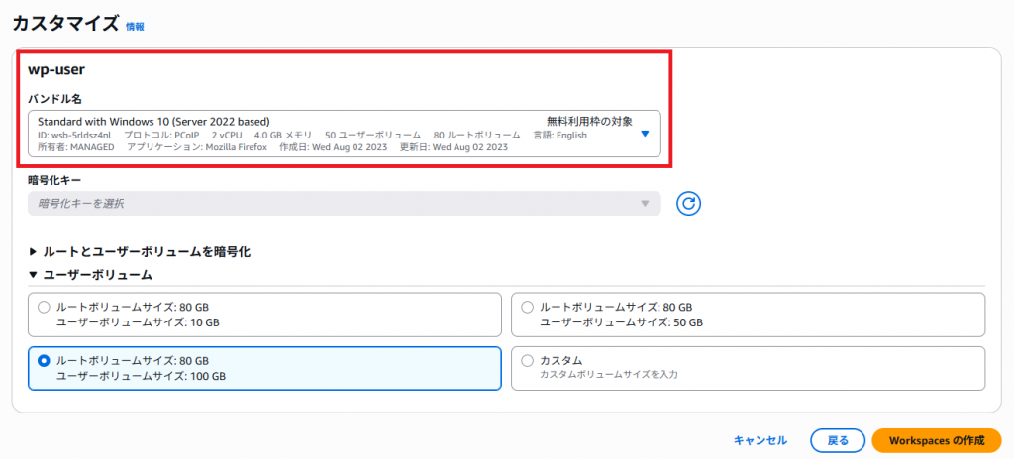Select the 50 GB user volume radio button

point(527,307)
